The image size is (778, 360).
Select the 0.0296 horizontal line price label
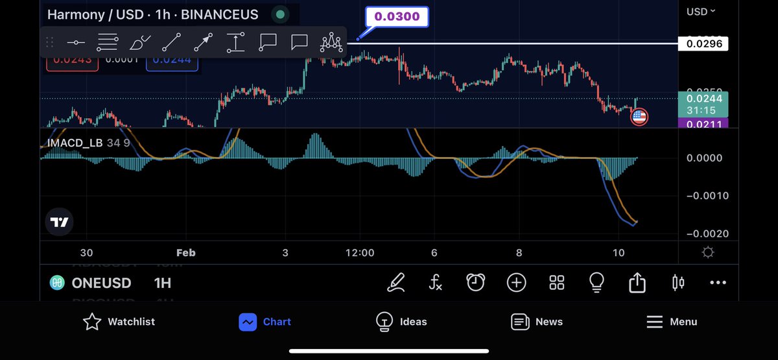pos(703,44)
